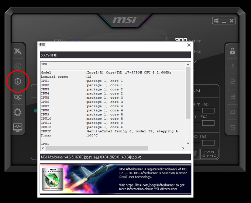Select profile slot 4
Viewport: 251px width, 203px height.
233,112
